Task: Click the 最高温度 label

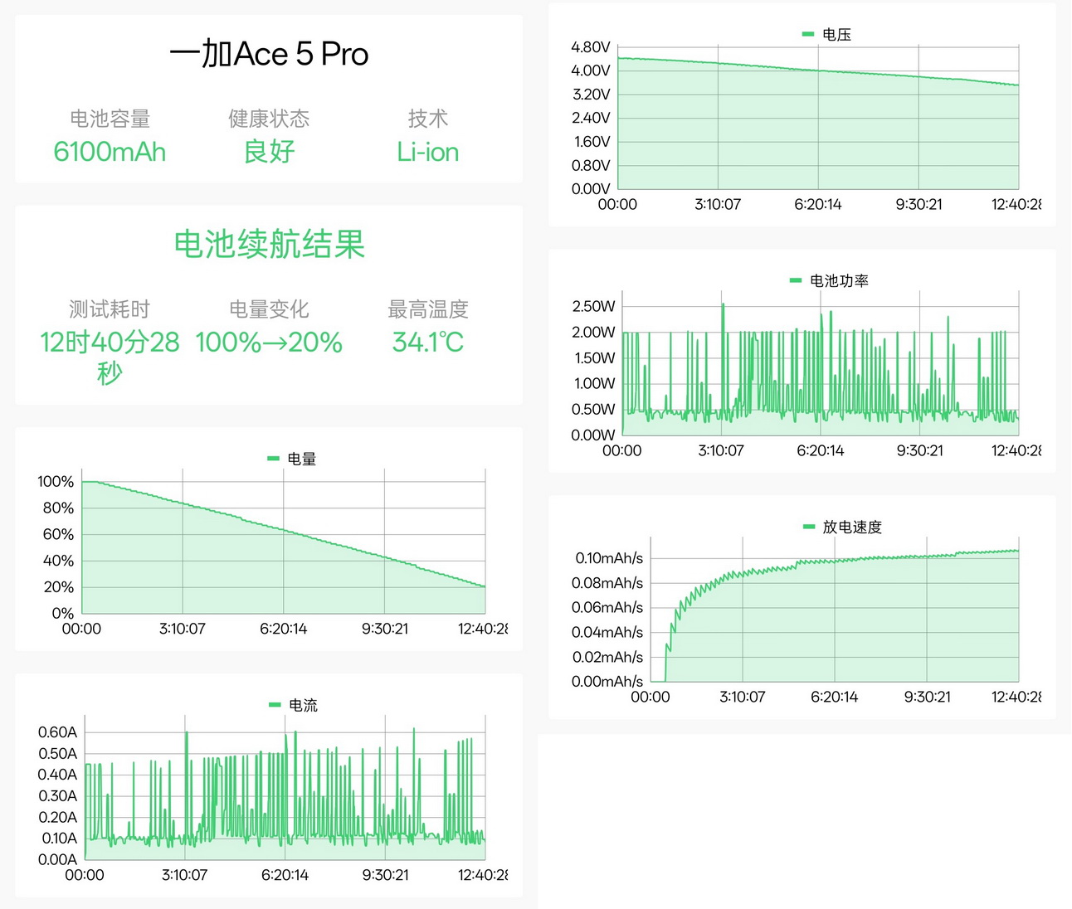Action: coord(428,309)
